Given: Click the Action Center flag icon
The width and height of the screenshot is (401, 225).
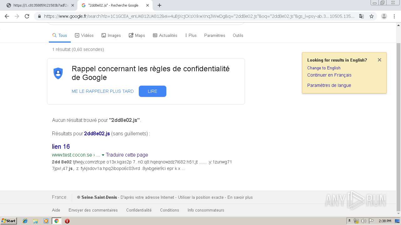Looking at the screenshot, I should [371, 221].
